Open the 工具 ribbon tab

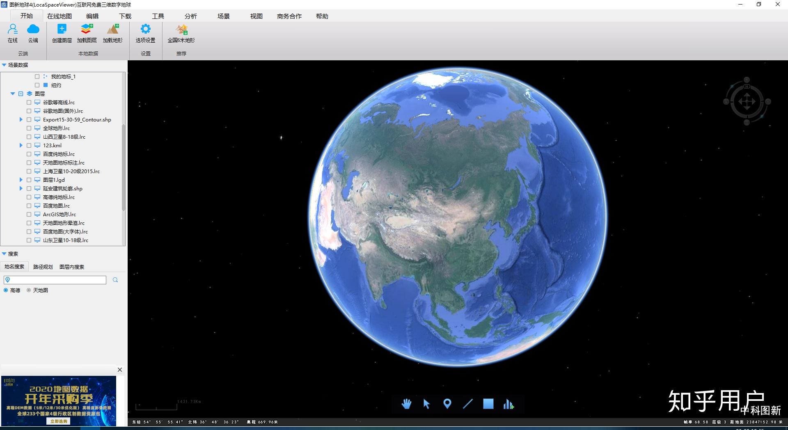tap(158, 16)
